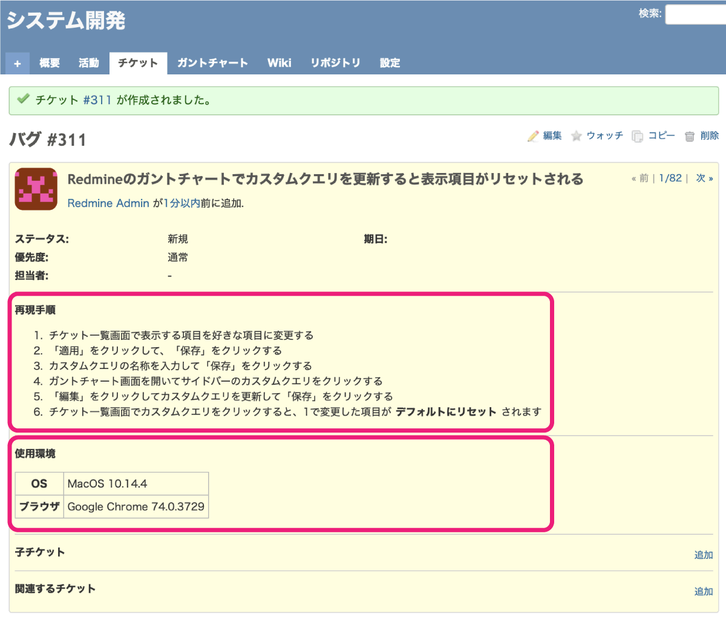Click the ブラウザ header cell
The height and width of the screenshot is (617, 726).
pyautogui.click(x=39, y=507)
